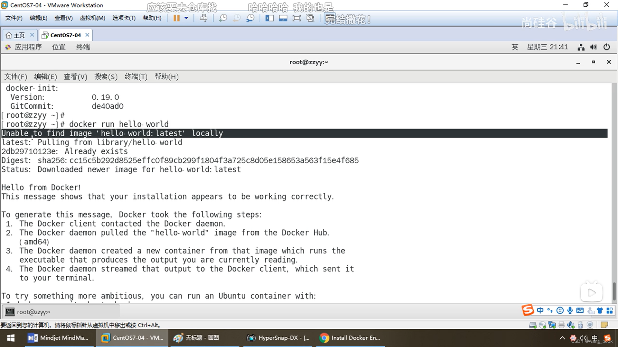Open the Windows Start menu
Image resolution: width=618 pixels, height=347 pixels.
tap(11, 338)
